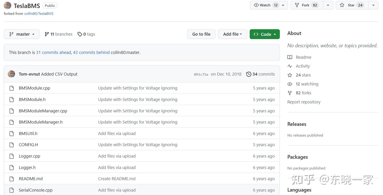This screenshot has width=383, height=195.
Task: Click the file icon beside BMSModule.cpp
Action: (x=11, y=88)
